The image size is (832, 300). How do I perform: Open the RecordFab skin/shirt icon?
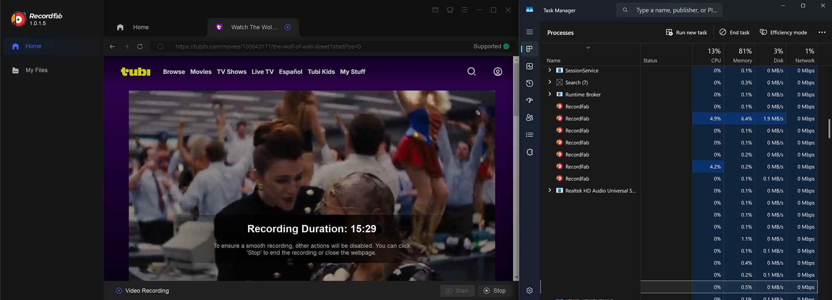[450, 10]
